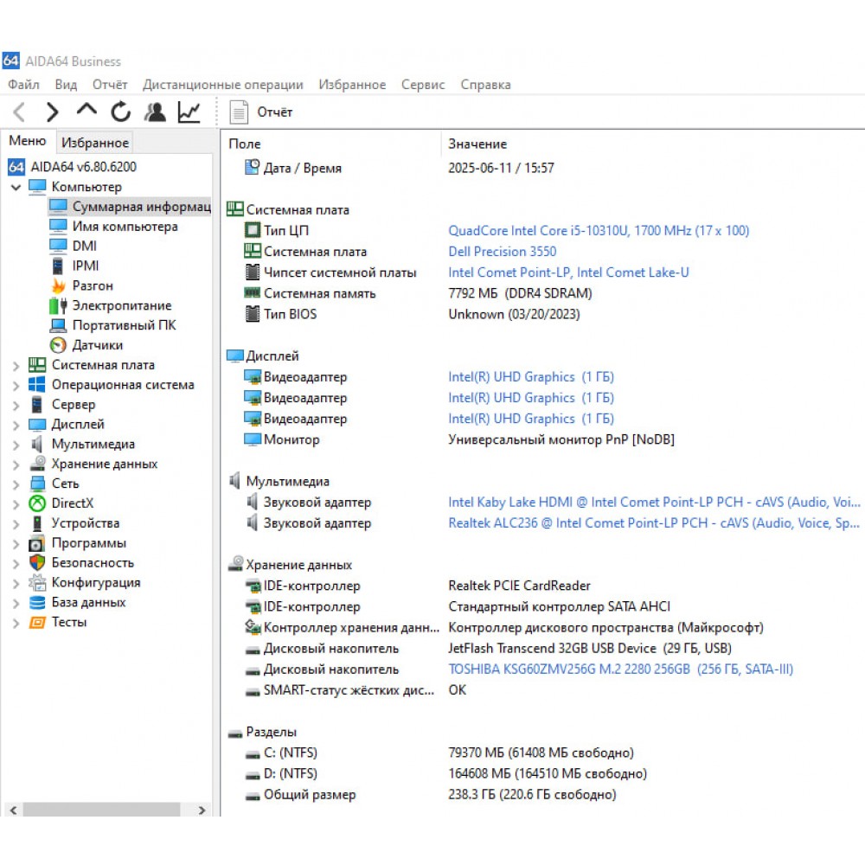Expand the Устройства tree node
This screenshot has width=865, height=865.
pyautogui.click(x=16, y=523)
